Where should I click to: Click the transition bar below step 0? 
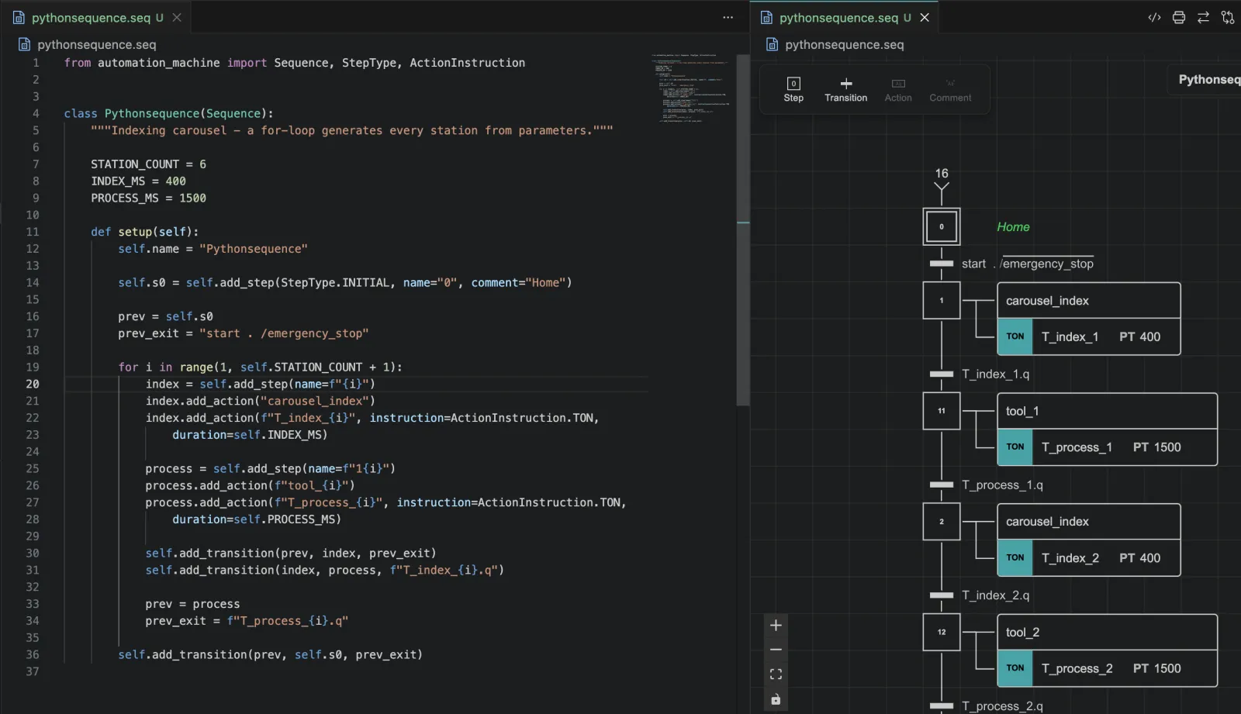(942, 264)
